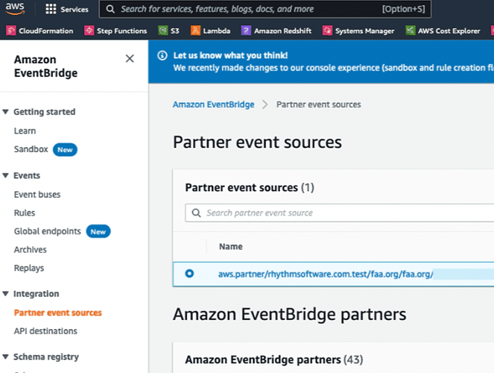Open the Learn page
The width and height of the screenshot is (494, 373).
pos(25,131)
